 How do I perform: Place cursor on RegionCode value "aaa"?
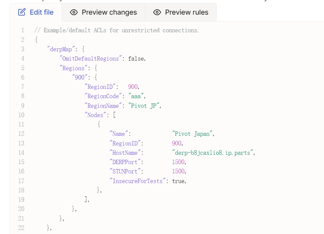(x=136, y=96)
